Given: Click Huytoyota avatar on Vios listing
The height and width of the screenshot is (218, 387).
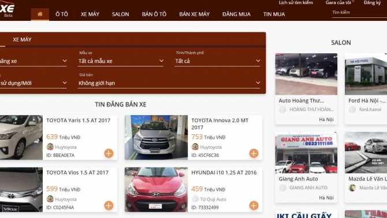Looking at the screenshot, I should [x=50, y=199].
